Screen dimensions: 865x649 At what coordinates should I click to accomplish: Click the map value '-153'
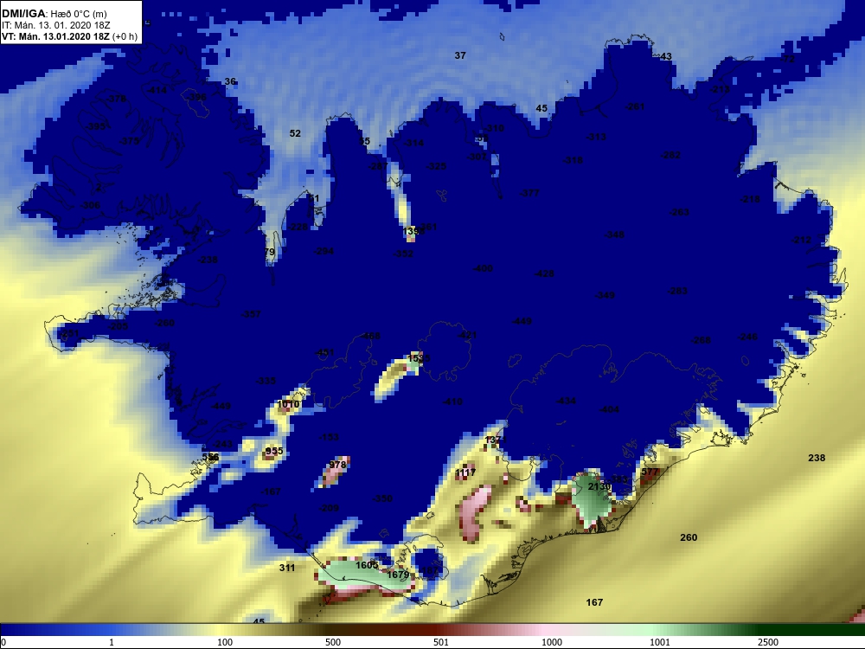[x=329, y=437]
